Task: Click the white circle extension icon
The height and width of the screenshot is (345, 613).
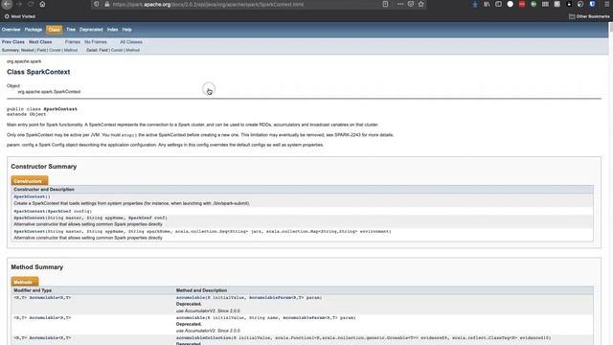Action: (511, 4)
